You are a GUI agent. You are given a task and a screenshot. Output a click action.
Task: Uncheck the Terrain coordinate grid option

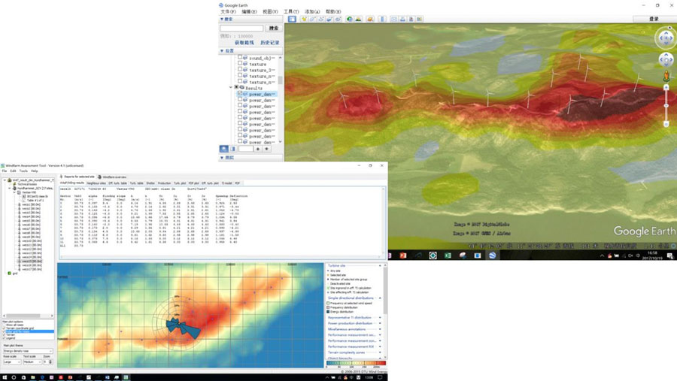coord(5,328)
